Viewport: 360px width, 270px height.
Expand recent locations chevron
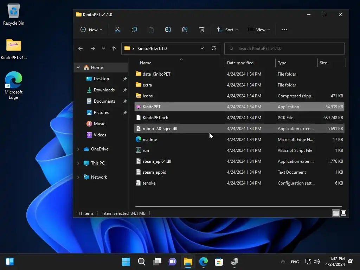[x=103, y=49]
